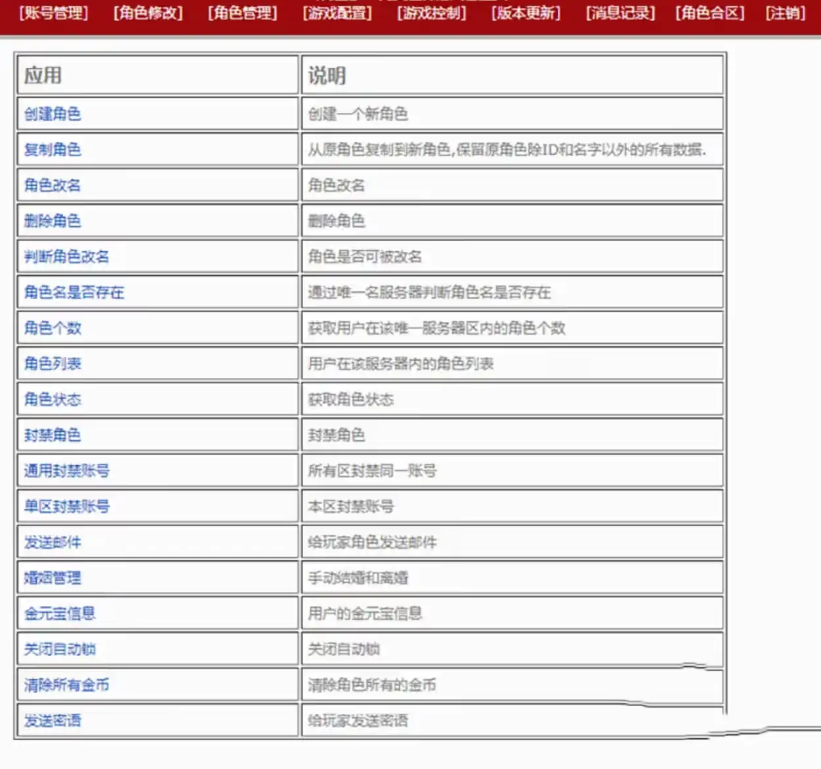Click the 单区封禁账号 link
Screen dimensions: 821x769
pyautogui.click(x=66, y=507)
